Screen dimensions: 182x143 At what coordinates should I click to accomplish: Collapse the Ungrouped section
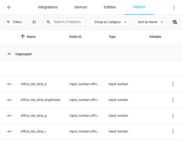(x=9, y=54)
